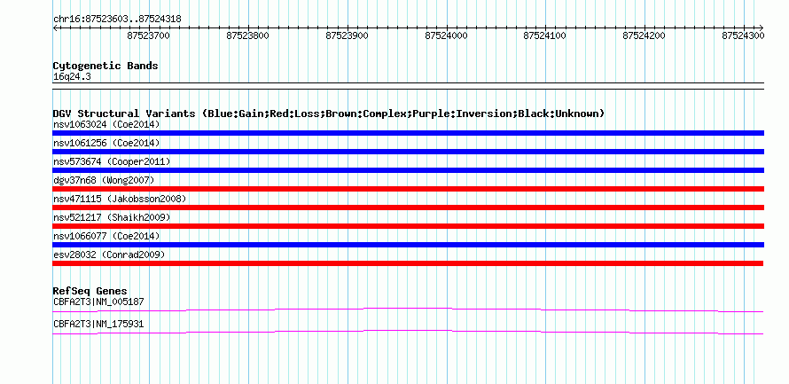Open variant nsv471115 (Jakobsson2008) label
789x384 pixels.
pyautogui.click(x=120, y=199)
